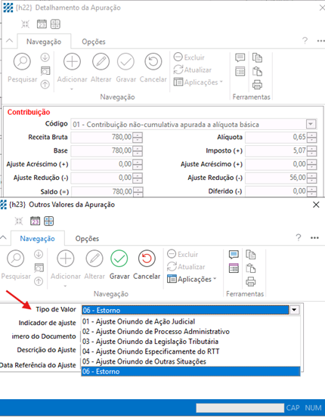Collapse the Tipo de Valor dropdown arrow
Image resolution: width=325 pixels, height=418 pixels.
294,310
